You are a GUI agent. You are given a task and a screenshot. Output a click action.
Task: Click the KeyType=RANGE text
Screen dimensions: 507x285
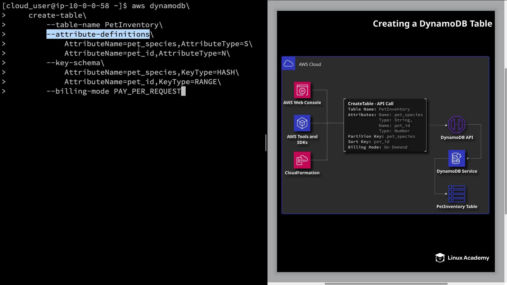click(187, 82)
